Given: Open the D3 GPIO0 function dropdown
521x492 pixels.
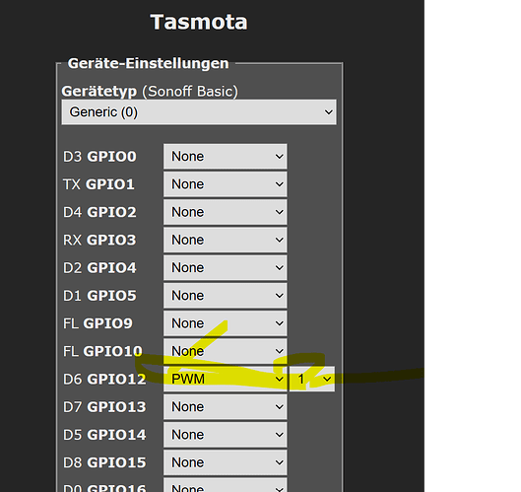Looking at the screenshot, I should (225, 157).
